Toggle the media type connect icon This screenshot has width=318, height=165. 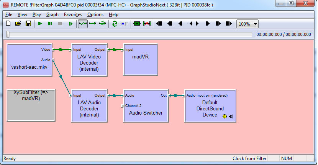coord(102,24)
